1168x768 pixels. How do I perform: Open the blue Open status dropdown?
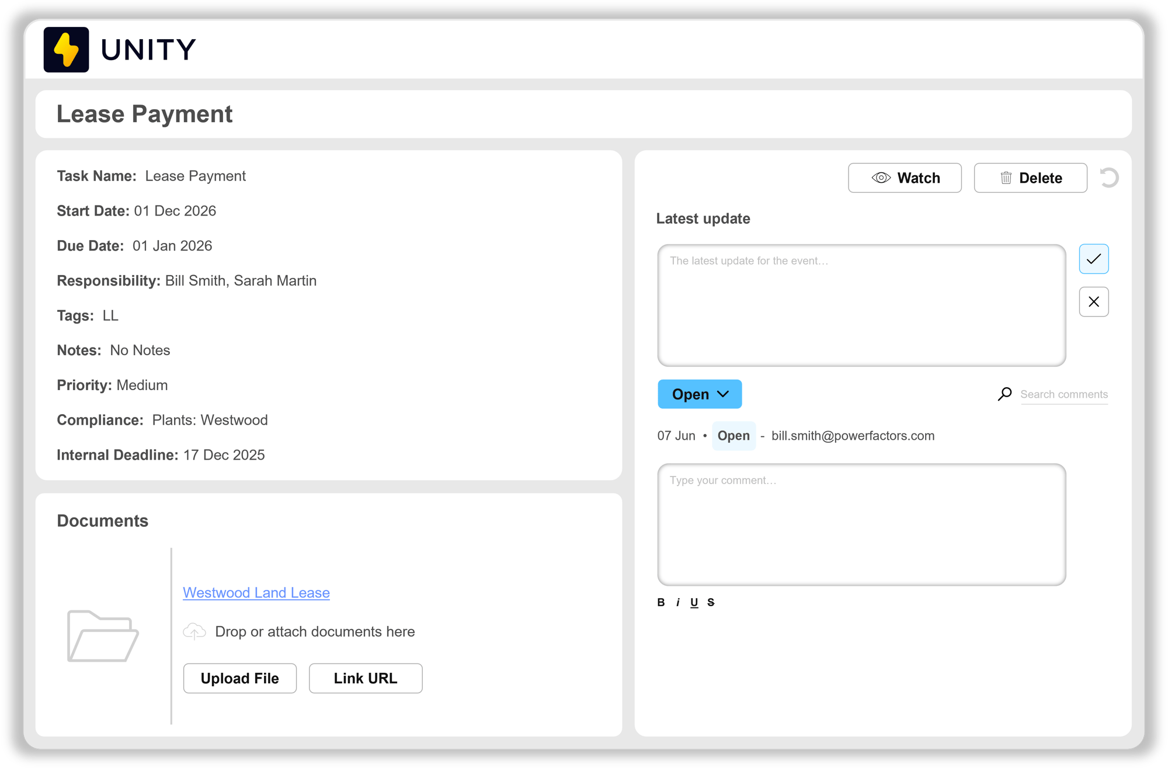[699, 394]
